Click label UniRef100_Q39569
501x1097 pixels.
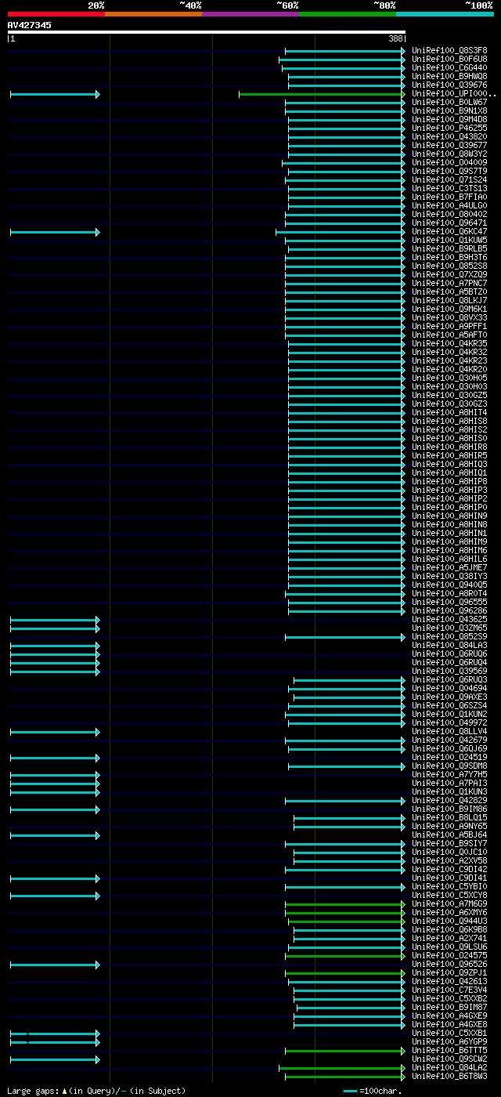tap(449, 671)
